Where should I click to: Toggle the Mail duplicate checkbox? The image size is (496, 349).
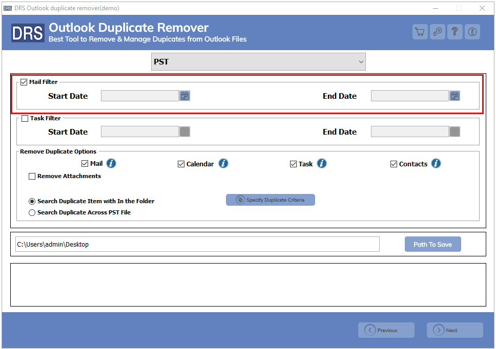(x=85, y=164)
